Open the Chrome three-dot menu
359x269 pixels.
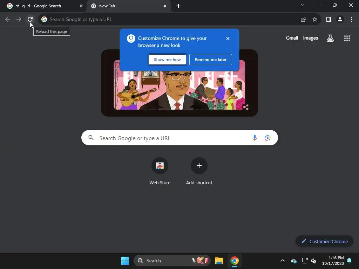click(x=351, y=20)
